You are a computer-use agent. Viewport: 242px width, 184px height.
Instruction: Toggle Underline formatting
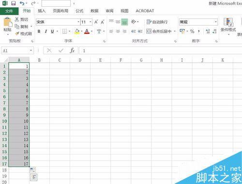point(52,31)
